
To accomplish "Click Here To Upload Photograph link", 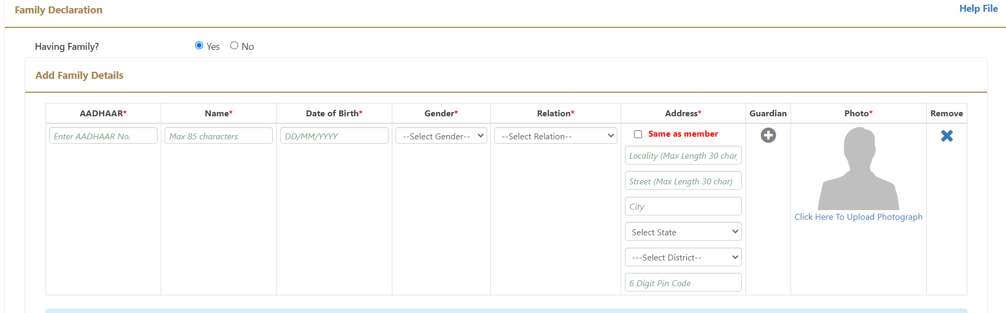I will click(x=858, y=217).
